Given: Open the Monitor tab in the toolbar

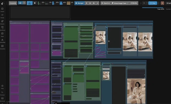Looking at the screenshot, I should 134,3.
